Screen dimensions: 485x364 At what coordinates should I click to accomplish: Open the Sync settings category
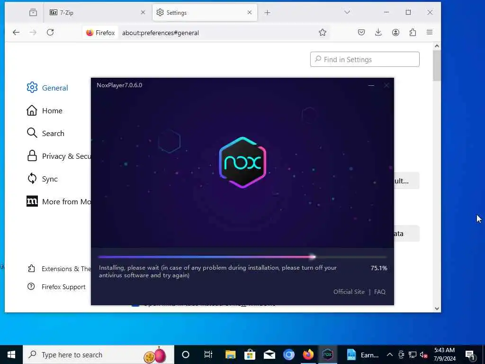(x=42, y=179)
